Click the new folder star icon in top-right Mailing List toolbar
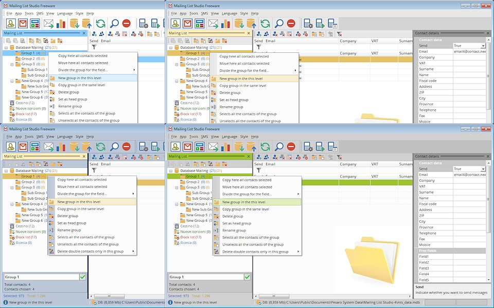This screenshot has height=308, width=494. [217, 41]
